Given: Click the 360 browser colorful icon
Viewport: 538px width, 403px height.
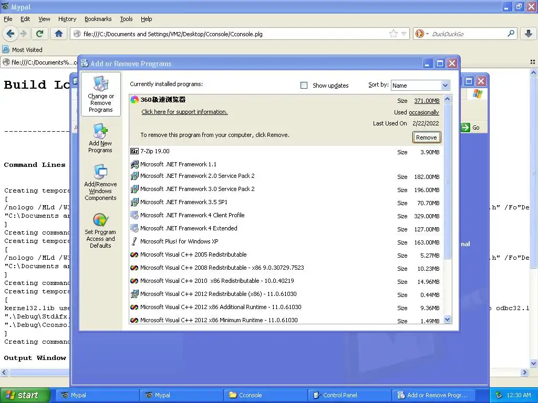Looking at the screenshot, I should coord(134,100).
